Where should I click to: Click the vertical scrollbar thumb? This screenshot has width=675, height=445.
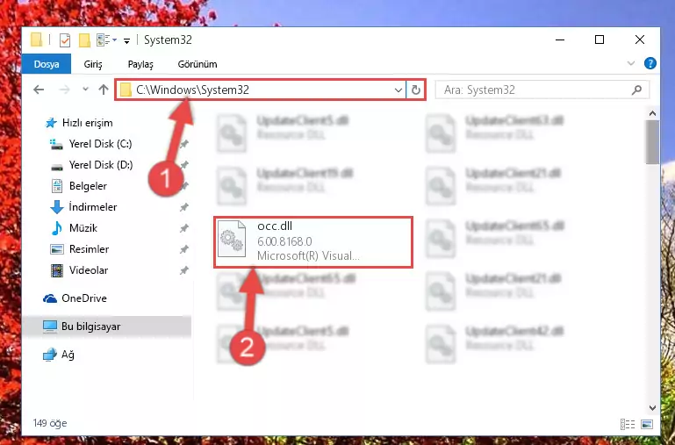(x=652, y=142)
